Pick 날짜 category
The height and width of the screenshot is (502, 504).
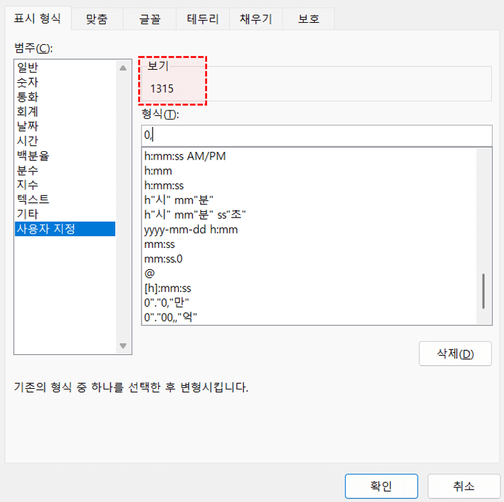click(x=65, y=126)
